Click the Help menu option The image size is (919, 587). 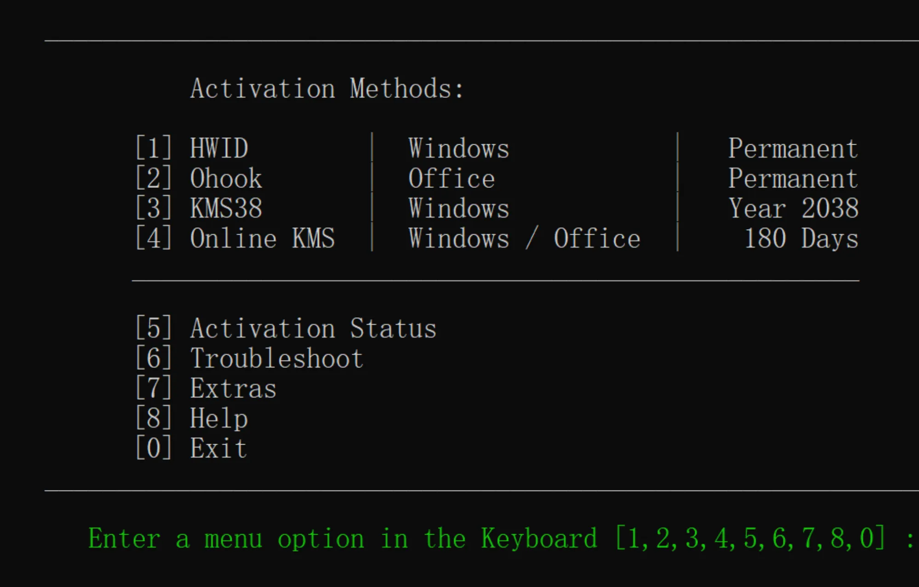click(219, 418)
